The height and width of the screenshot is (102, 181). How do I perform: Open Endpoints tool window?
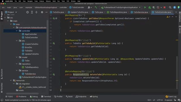coord(81,97)
